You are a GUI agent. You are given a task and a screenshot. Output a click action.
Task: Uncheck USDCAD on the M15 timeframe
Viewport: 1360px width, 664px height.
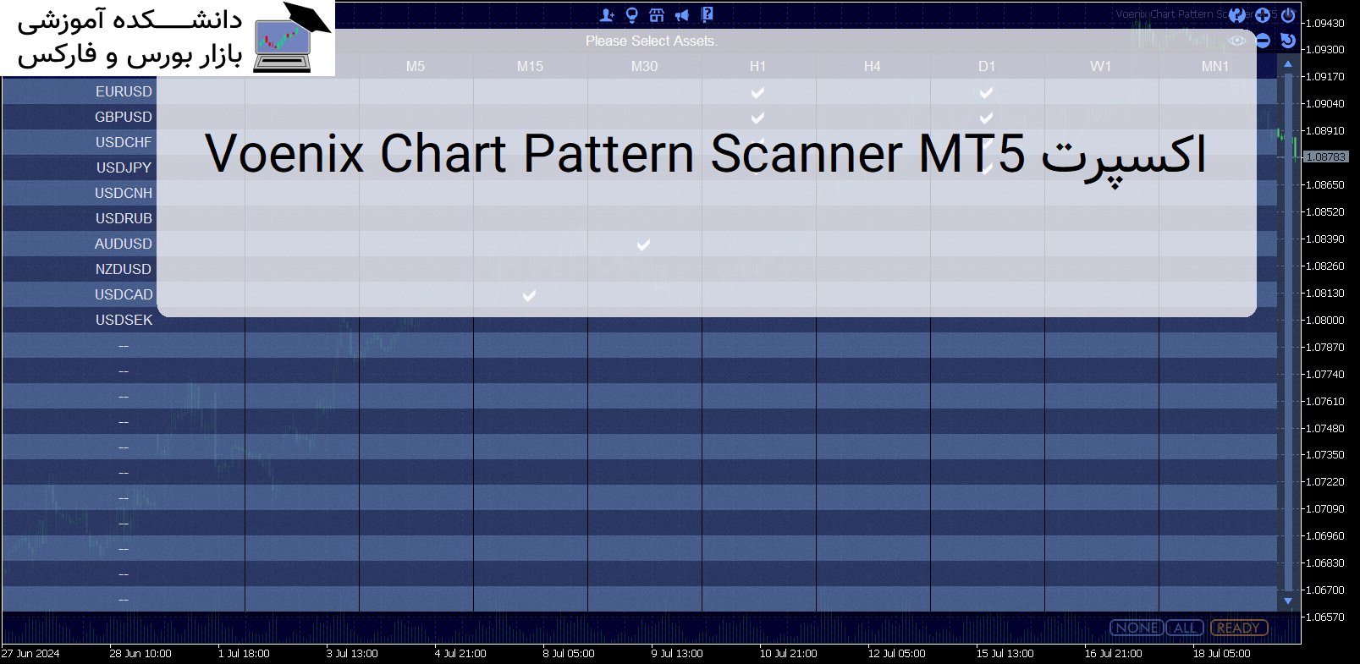click(x=529, y=295)
